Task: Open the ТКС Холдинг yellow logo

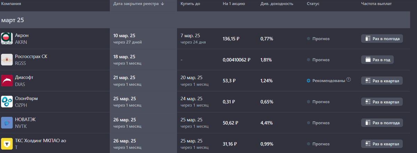Action: [x=7, y=144]
